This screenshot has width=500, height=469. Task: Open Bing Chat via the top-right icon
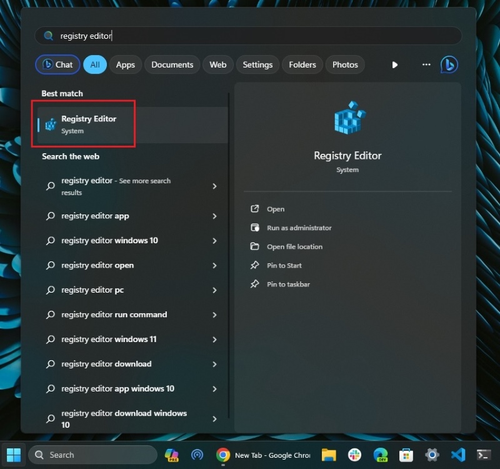[x=449, y=64]
